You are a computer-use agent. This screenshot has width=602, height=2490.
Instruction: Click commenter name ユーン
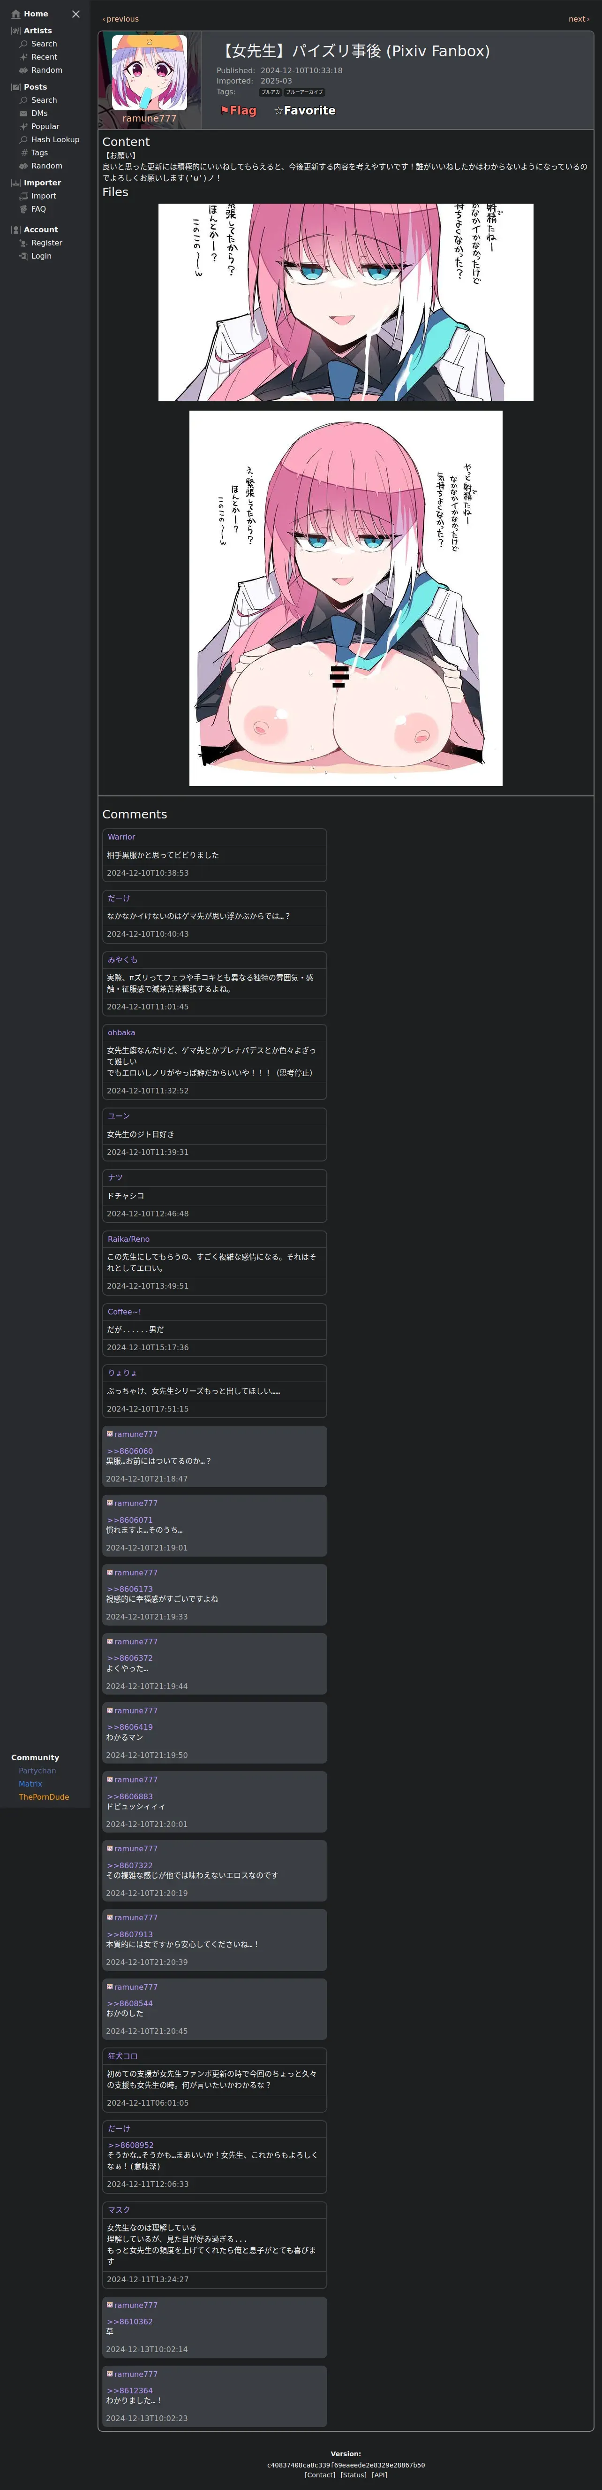(x=119, y=1115)
